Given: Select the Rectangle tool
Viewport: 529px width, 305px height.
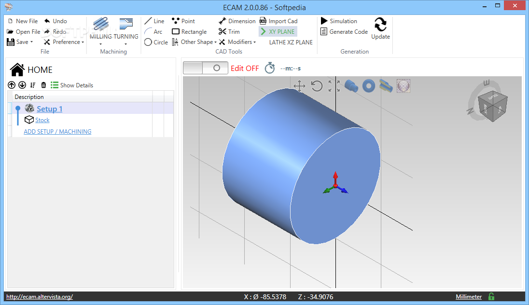Looking at the screenshot, I should (x=189, y=32).
